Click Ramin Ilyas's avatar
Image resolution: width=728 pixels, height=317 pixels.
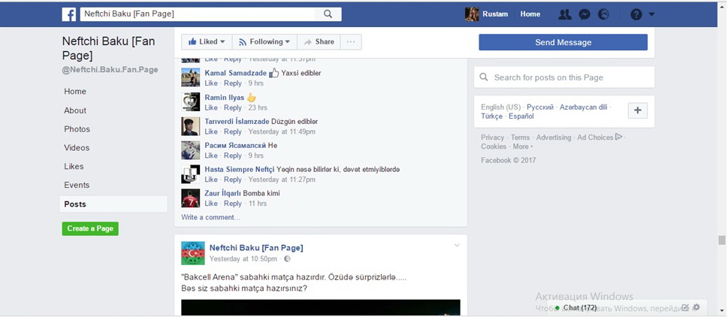click(x=190, y=101)
